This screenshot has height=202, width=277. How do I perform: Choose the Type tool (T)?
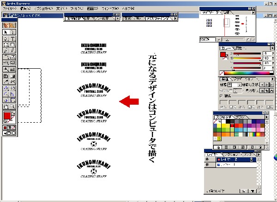(12, 39)
